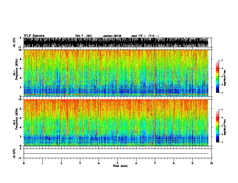Click the time axis tick label "3"

pyautogui.click(x=80, y=163)
